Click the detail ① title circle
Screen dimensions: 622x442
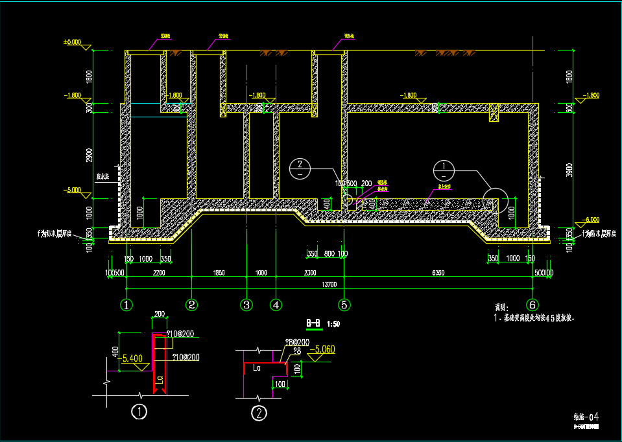(139, 412)
